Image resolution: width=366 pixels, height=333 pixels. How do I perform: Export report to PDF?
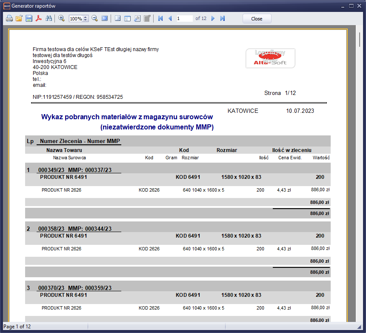pyautogui.click(x=39, y=19)
